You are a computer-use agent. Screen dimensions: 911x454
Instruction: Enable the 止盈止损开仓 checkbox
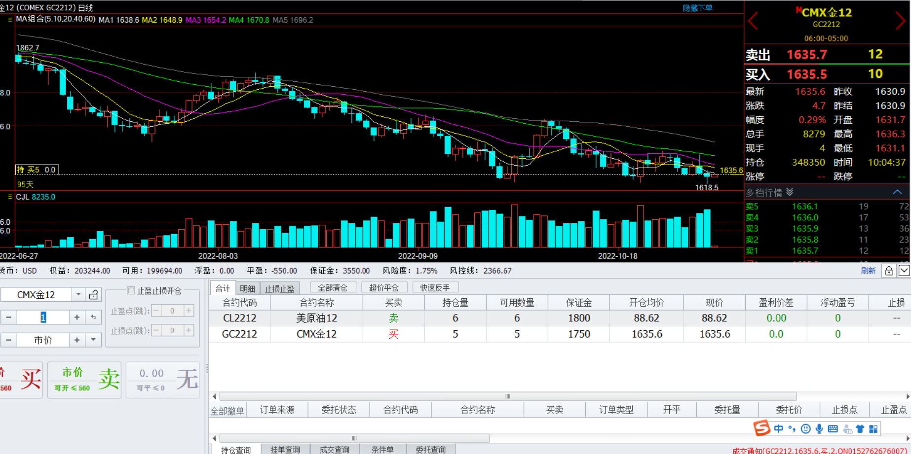[x=131, y=290]
